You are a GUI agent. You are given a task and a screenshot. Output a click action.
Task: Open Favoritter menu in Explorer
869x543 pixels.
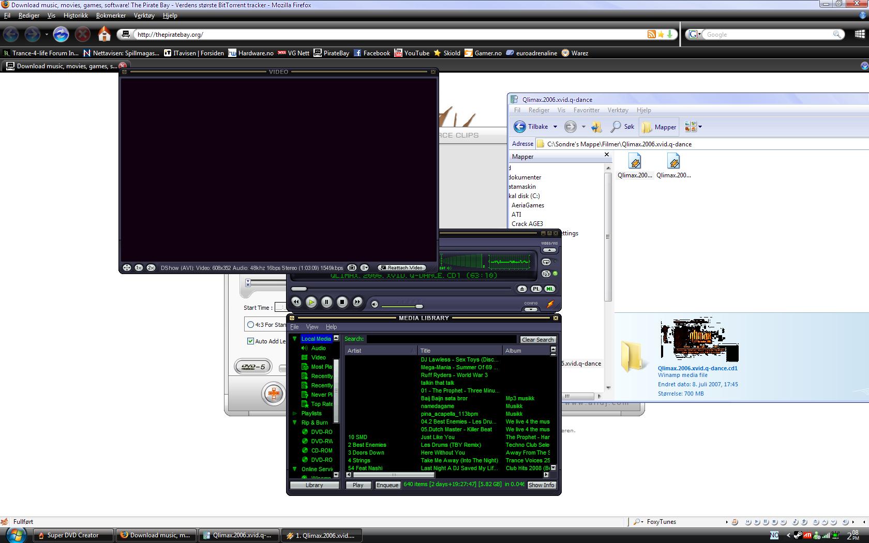click(586, 110)
